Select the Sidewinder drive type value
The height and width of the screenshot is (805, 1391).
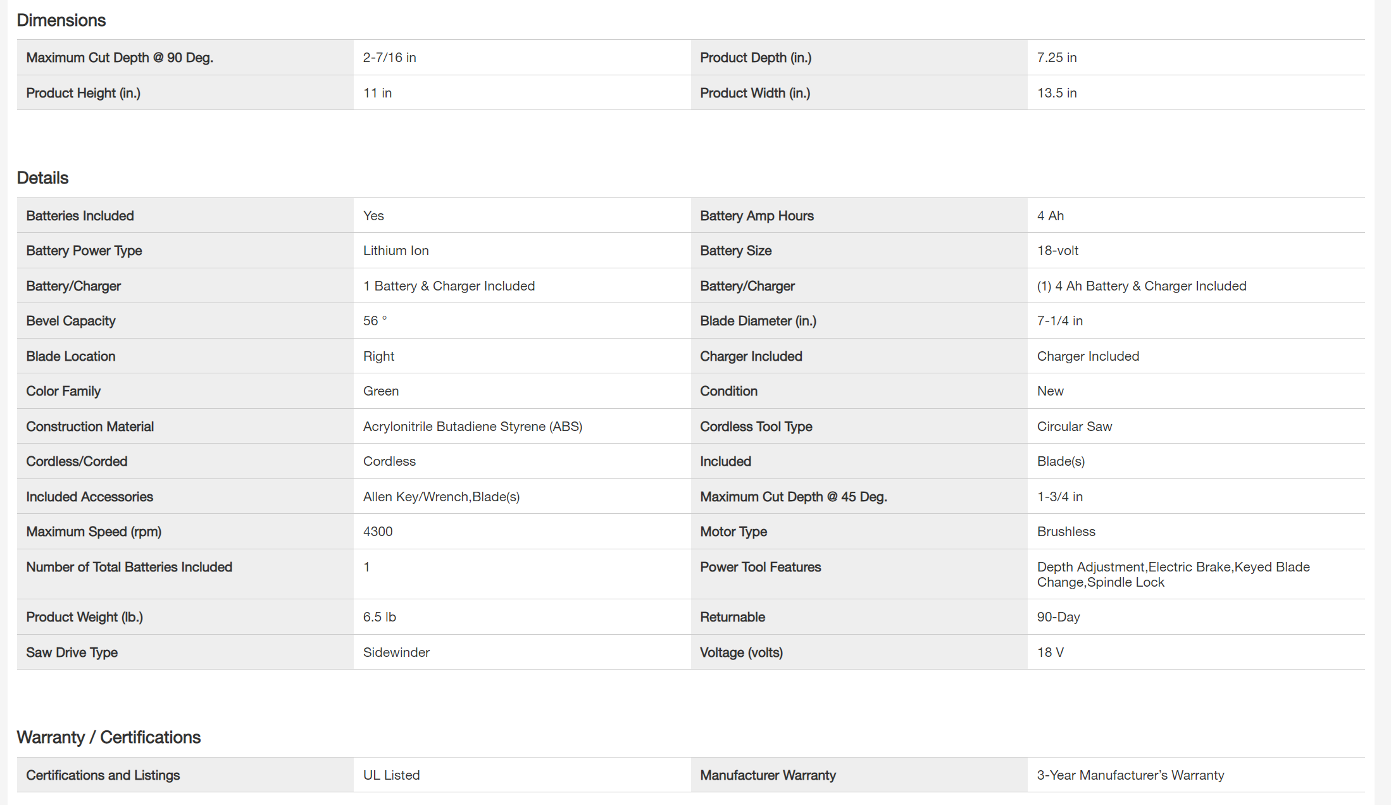(x=396, y=652)
